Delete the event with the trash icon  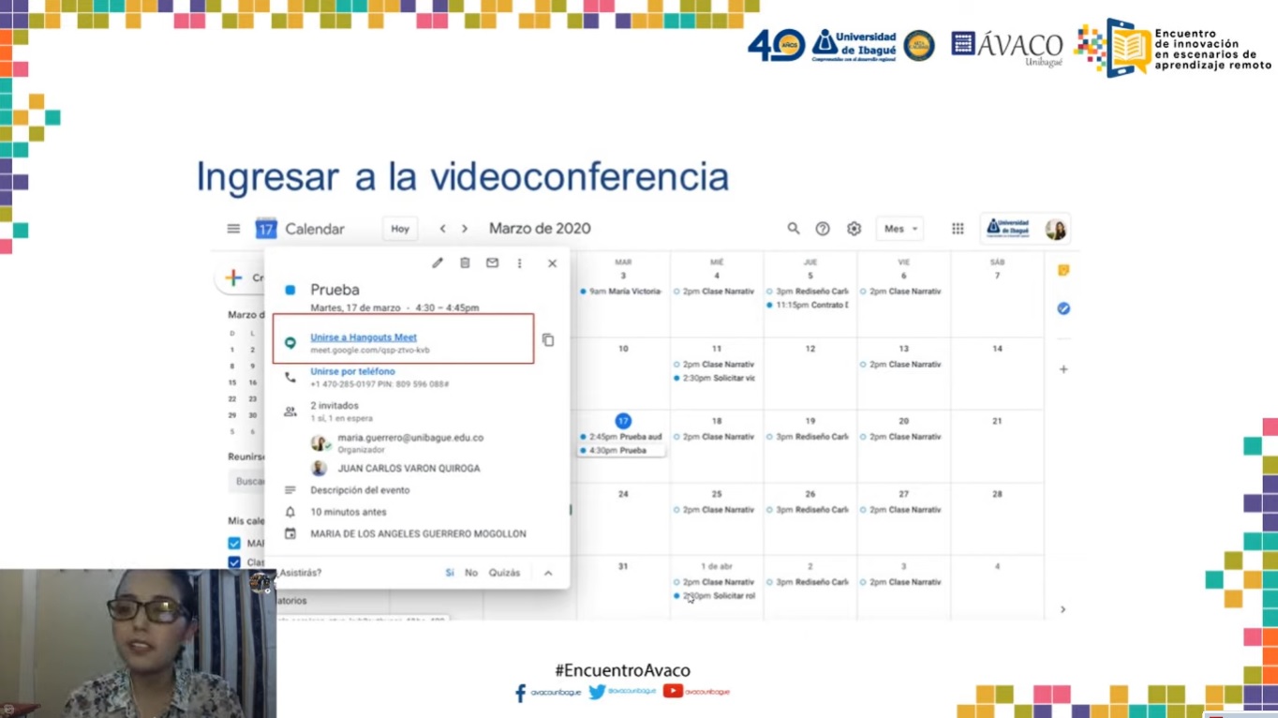[465, 263]
